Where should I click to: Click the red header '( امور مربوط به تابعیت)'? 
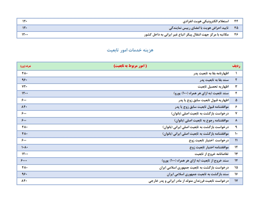coord(130,66)
